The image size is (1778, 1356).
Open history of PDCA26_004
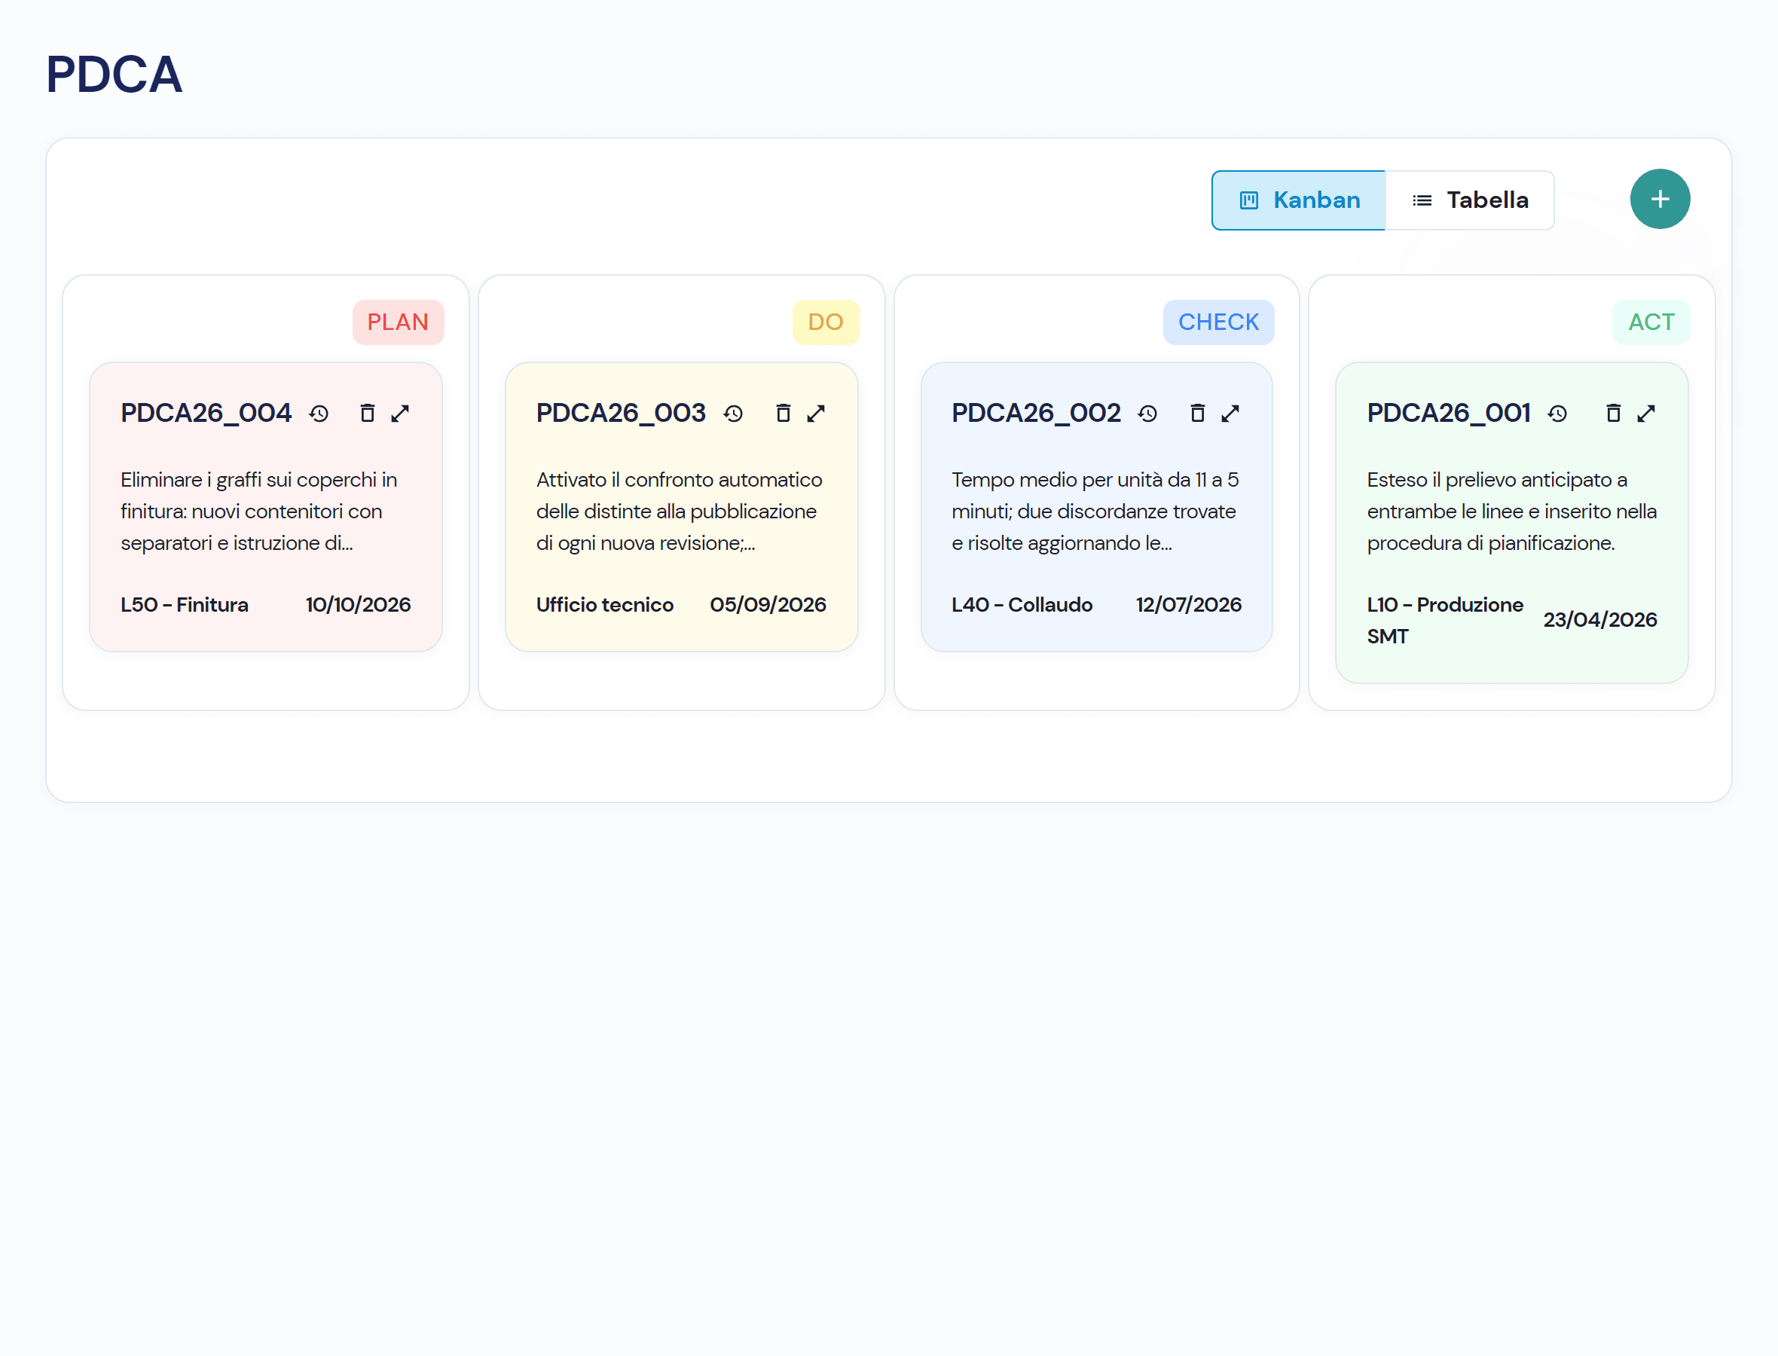click(x=319, y=414)
